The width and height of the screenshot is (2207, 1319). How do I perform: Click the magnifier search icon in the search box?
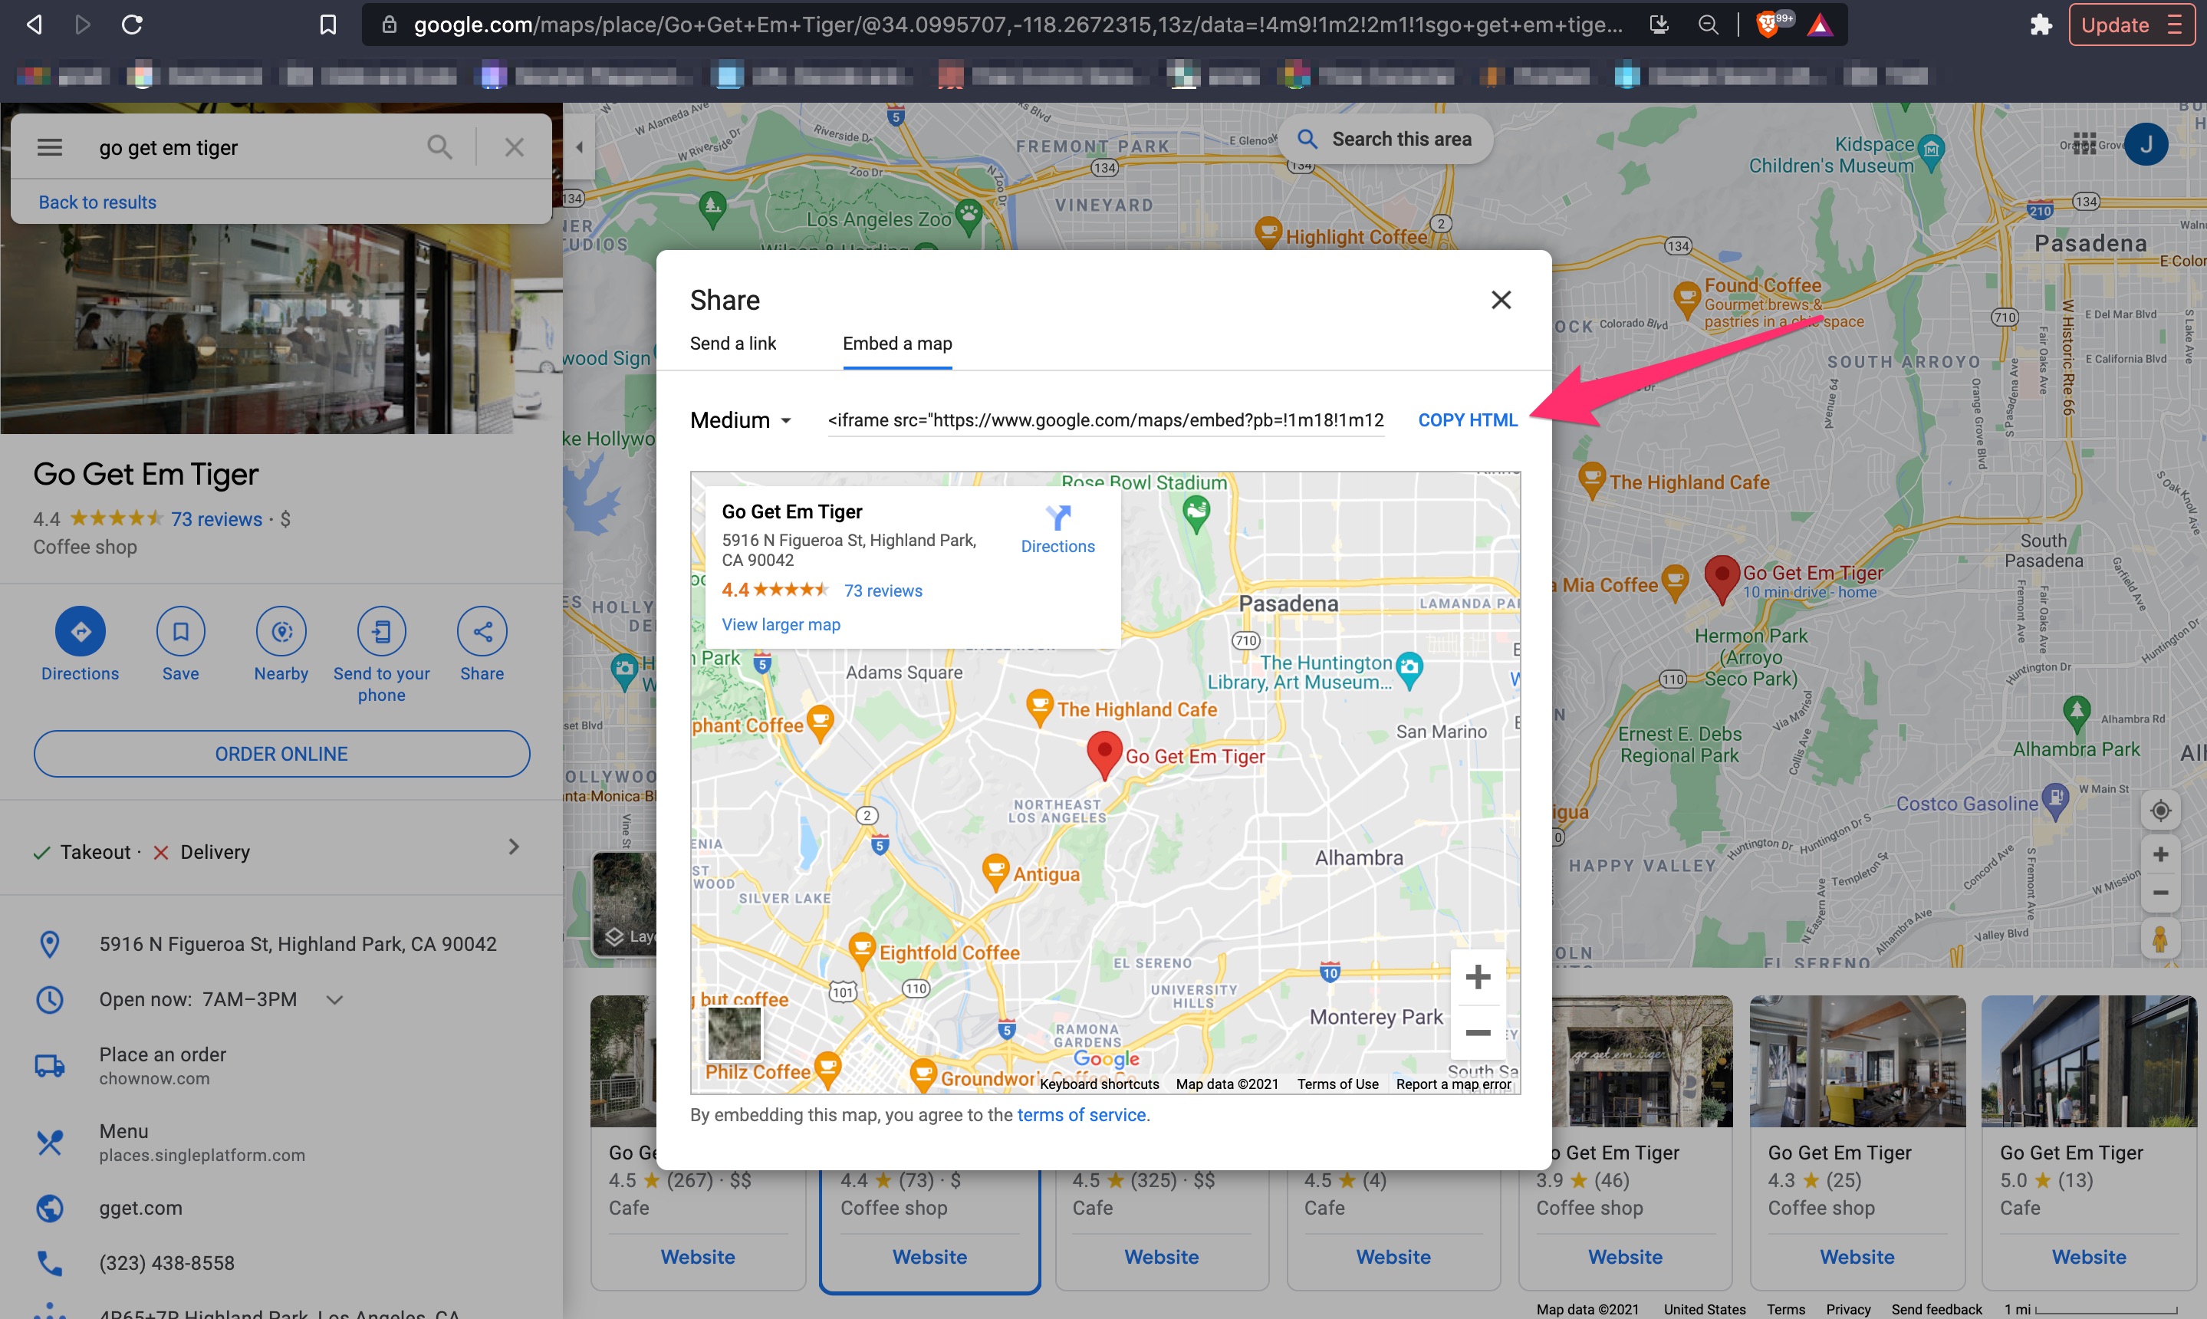coord(439,146)
